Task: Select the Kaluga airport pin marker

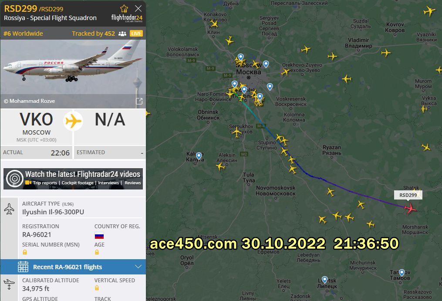Action: pyautogui.click(x=199, y=156)
